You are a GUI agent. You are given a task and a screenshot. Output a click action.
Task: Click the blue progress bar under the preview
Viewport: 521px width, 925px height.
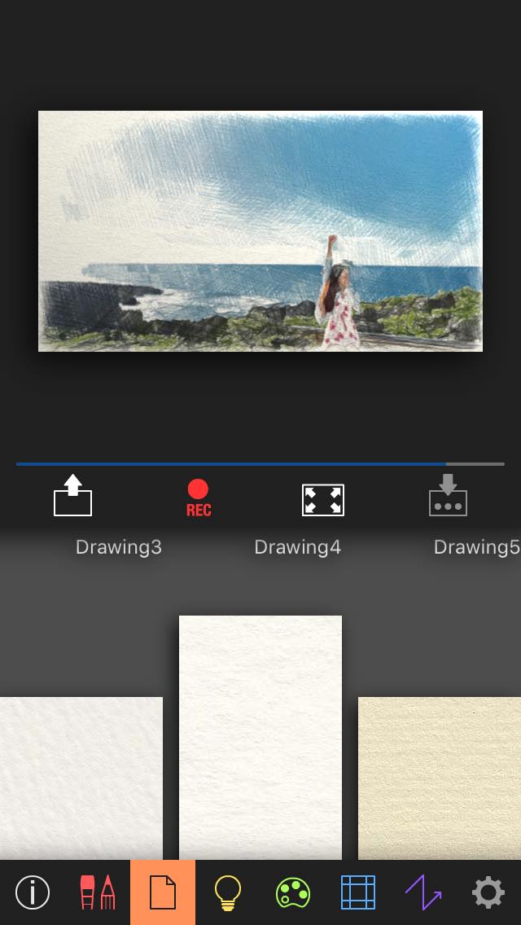[x=260, y=464]
